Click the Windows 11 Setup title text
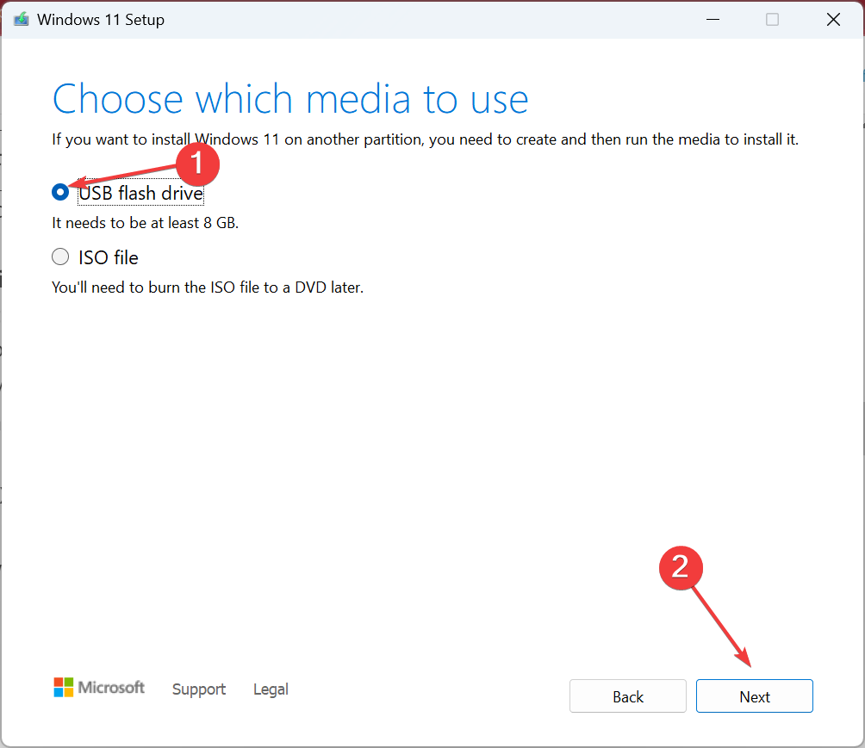Screen dimensions: 865x748 coord(102,19)
